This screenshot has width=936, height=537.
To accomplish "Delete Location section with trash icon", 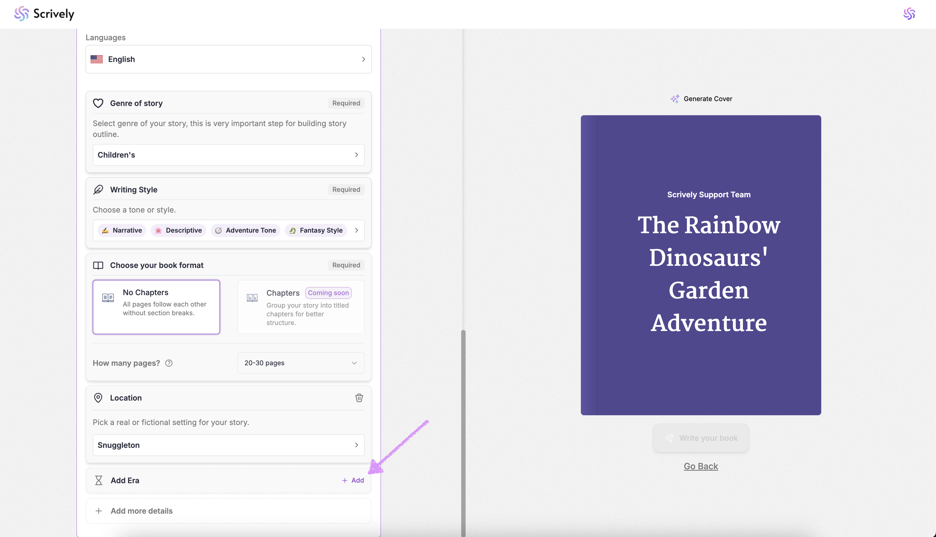I will 359,398.
